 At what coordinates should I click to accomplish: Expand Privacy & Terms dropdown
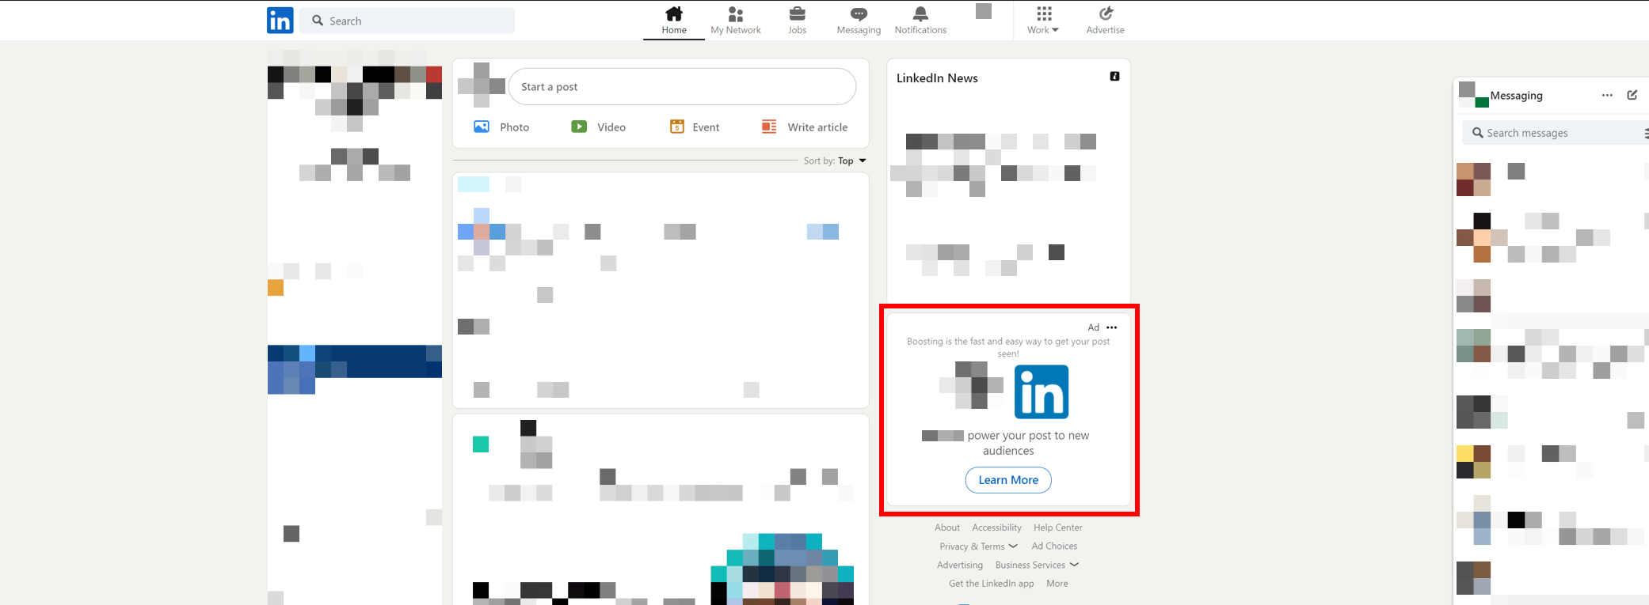point(978,546)
